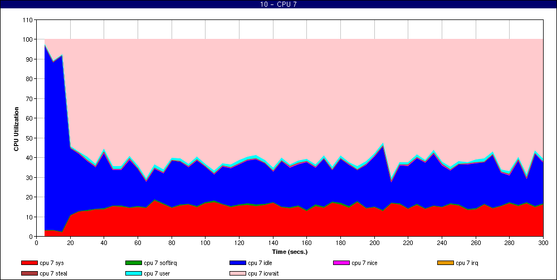The height and width of the screenshot is (280, 557).
Task: Click the y-axis tick label 10
Action: tap(29, 217)
